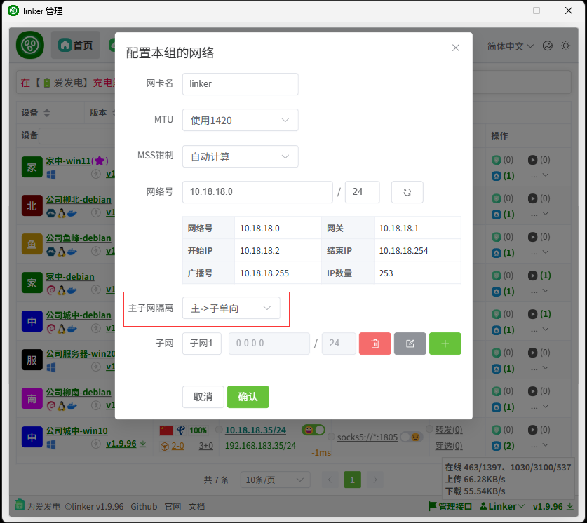Click the gray edit subnet button
The height and width of the screenshot is (523, 587).
click(410, 344)
